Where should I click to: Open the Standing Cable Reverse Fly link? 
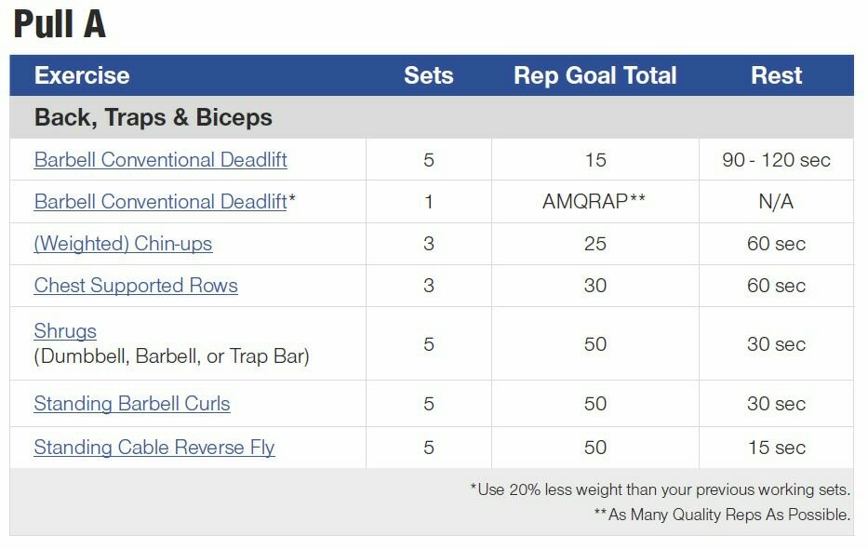154,448
